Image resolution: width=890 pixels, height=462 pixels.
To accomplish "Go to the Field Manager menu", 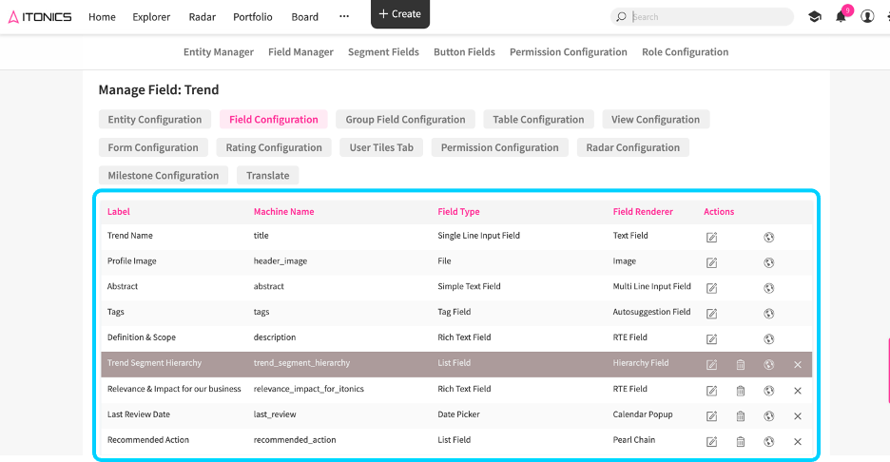I will (300, 52).
